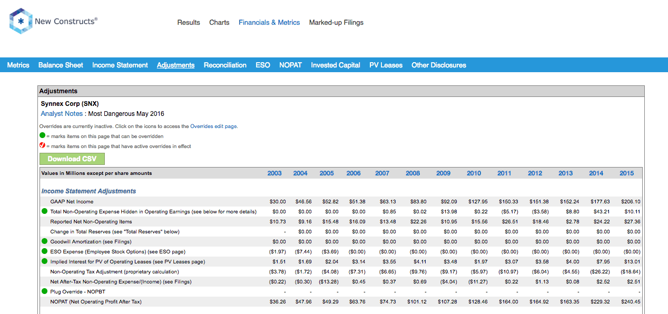
Task: Select the 2011 year column header
Action: (x=504, y=173)
